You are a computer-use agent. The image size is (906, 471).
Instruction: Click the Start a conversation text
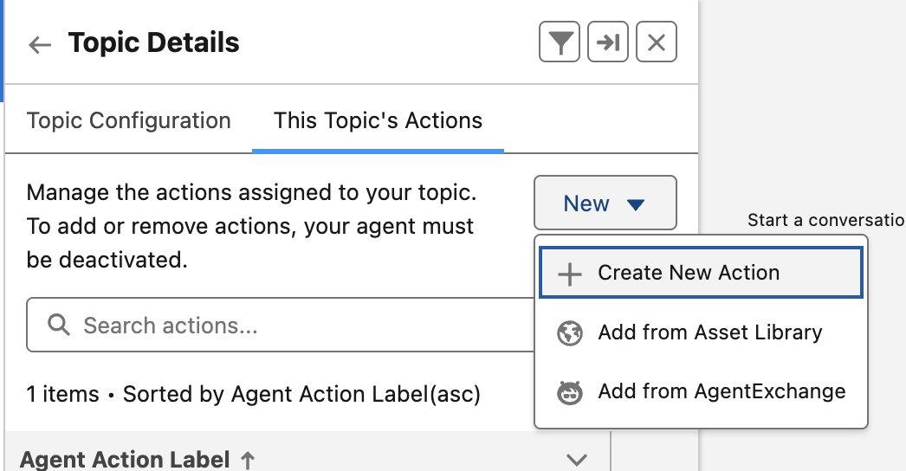pyautogui.click(x=826, y=220)
